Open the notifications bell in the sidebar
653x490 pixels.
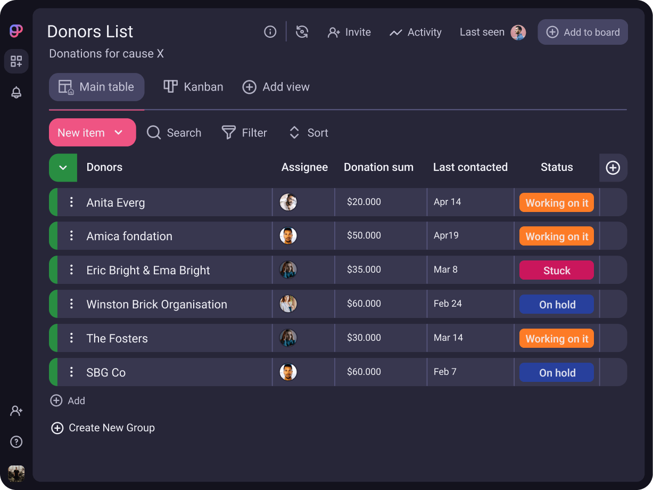pos(16,92)
